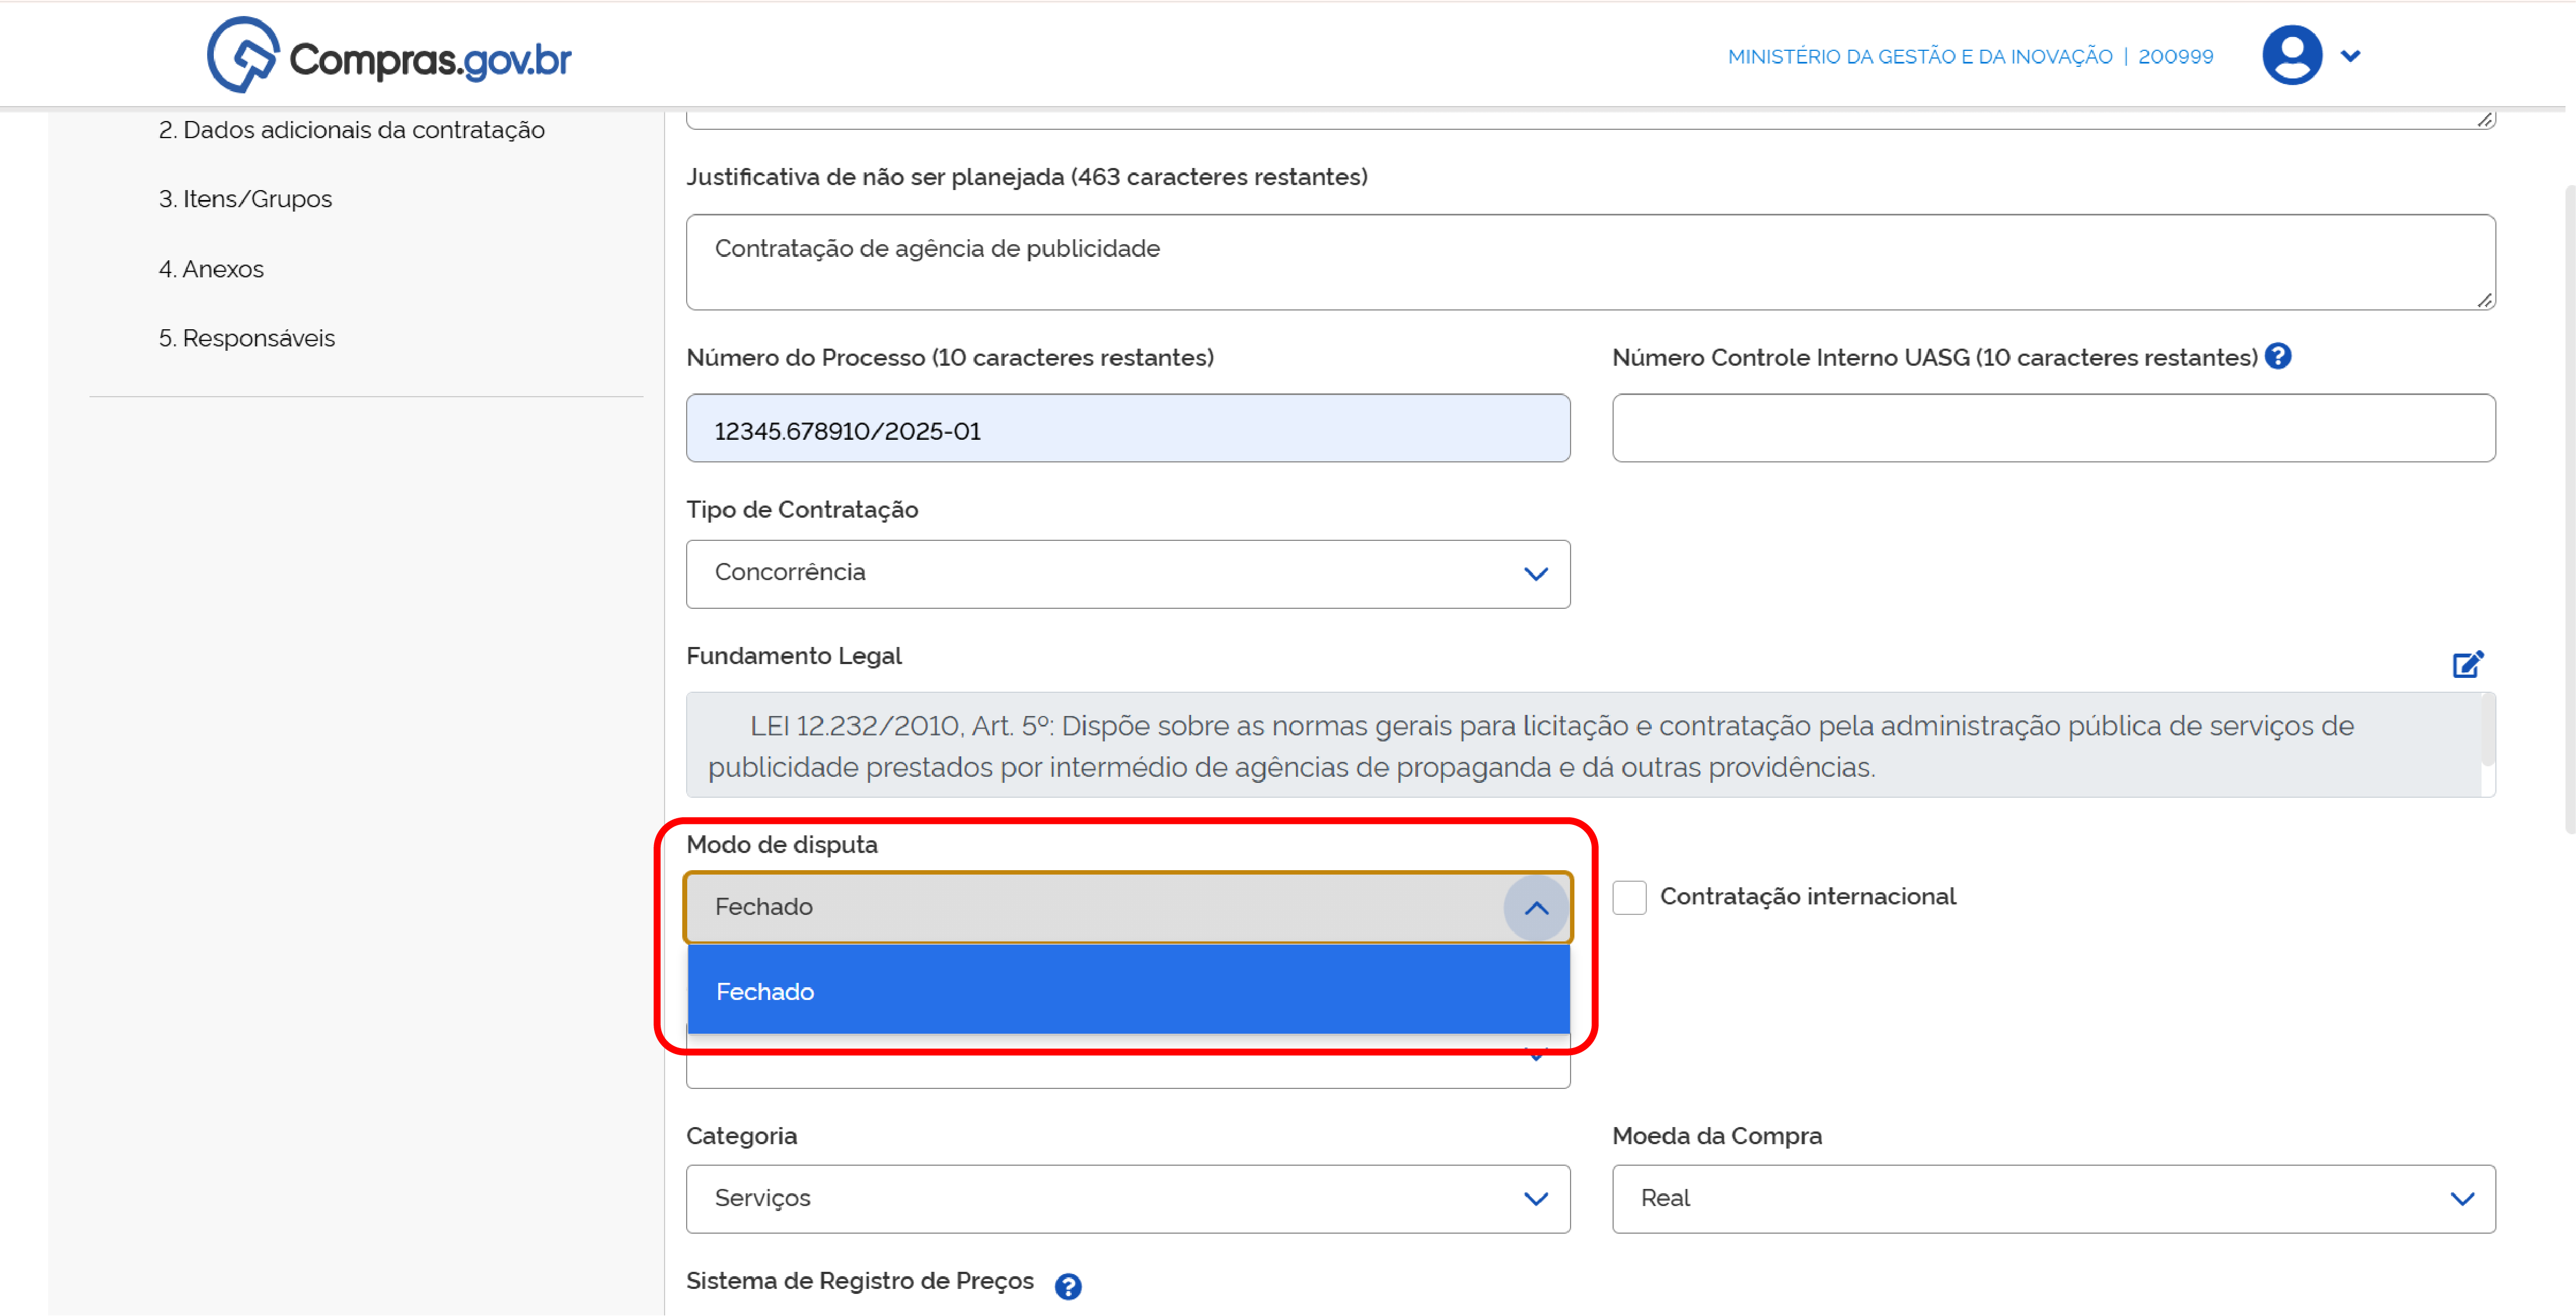Open the Categoria dropdown showing Serviços

(1128, 1198)
